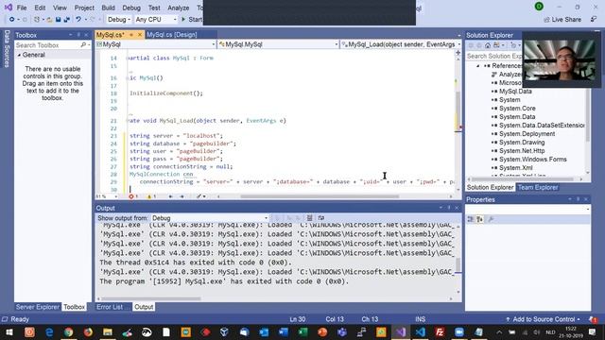Open FileZilla from the taskbar

(x=440, y=331)
